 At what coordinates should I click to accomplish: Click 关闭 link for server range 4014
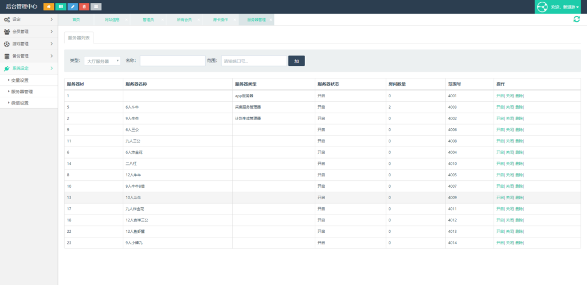[510, 243]
